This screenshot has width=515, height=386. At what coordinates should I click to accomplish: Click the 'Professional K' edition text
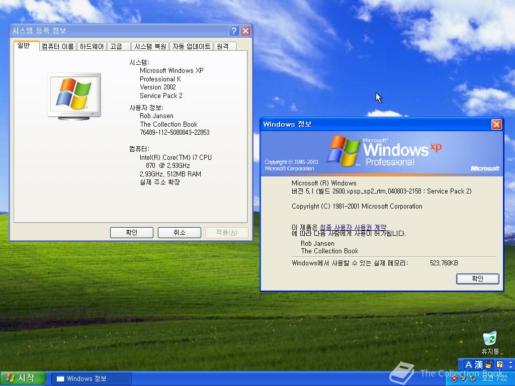[x=160, y=79]
